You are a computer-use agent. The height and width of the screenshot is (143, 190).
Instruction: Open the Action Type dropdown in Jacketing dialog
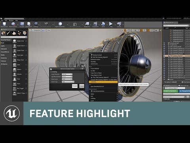point(68,82)
